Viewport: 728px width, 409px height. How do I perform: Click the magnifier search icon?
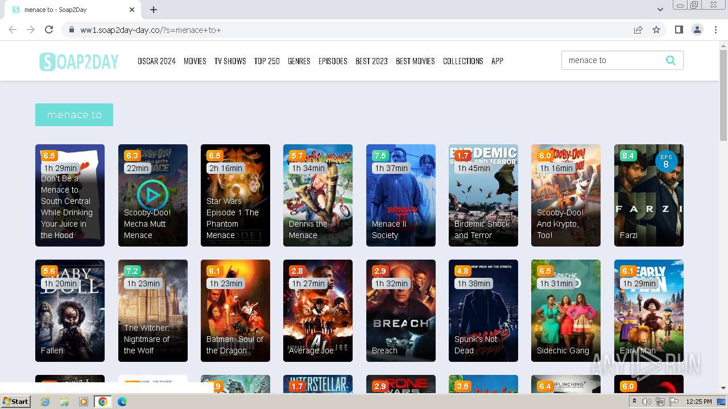(671, 60)
